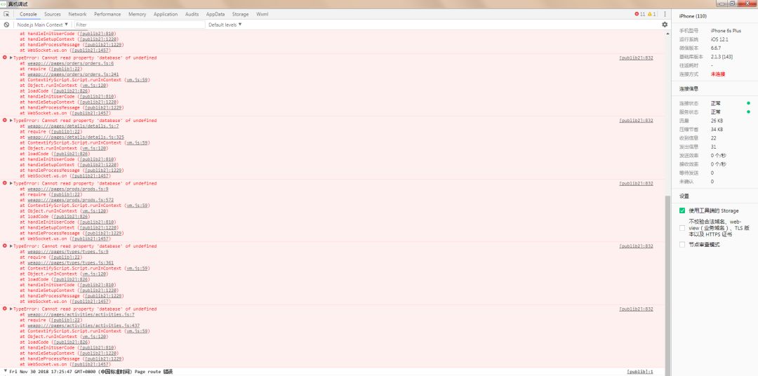
Task: Open weapp:///pages/types/types.js:361 link
Action: (71, 263)
